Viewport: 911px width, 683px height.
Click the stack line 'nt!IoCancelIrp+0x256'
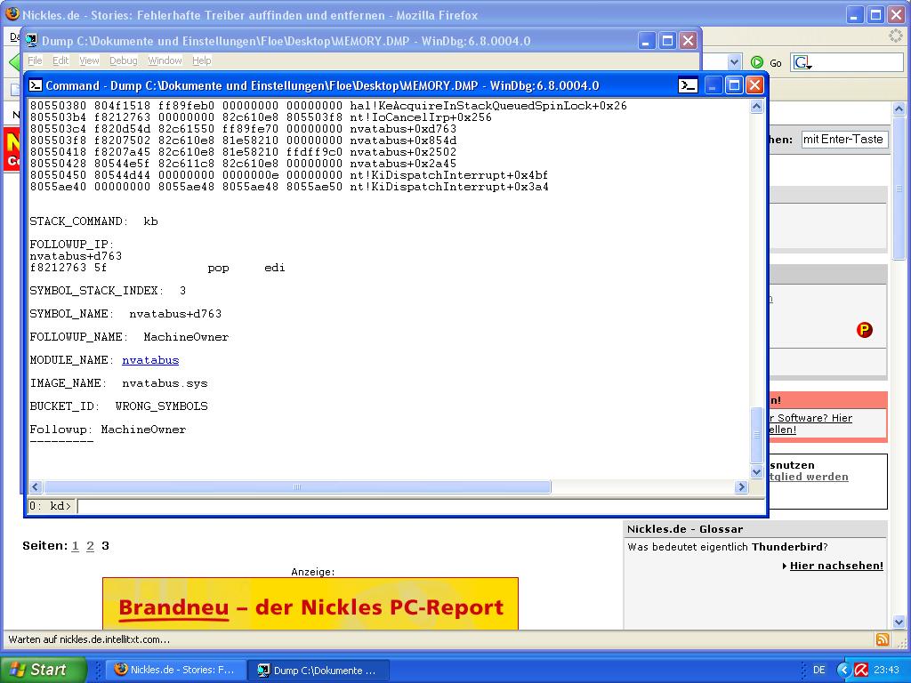(x=421, y=117)
